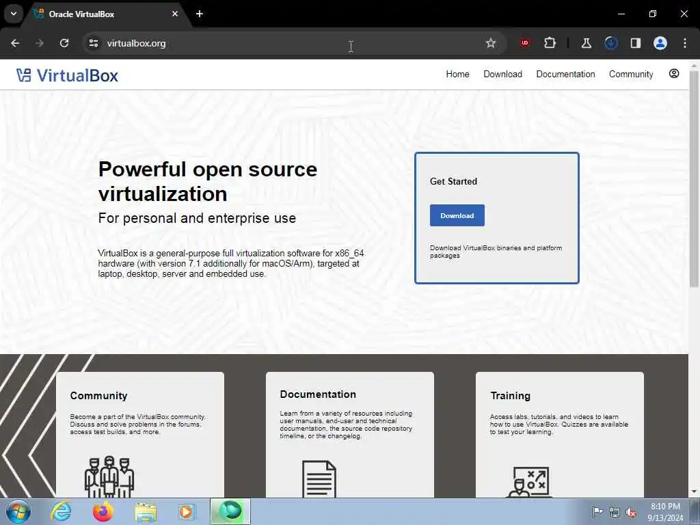
Task: Open the Community card
Action: [x=140, y=435]
